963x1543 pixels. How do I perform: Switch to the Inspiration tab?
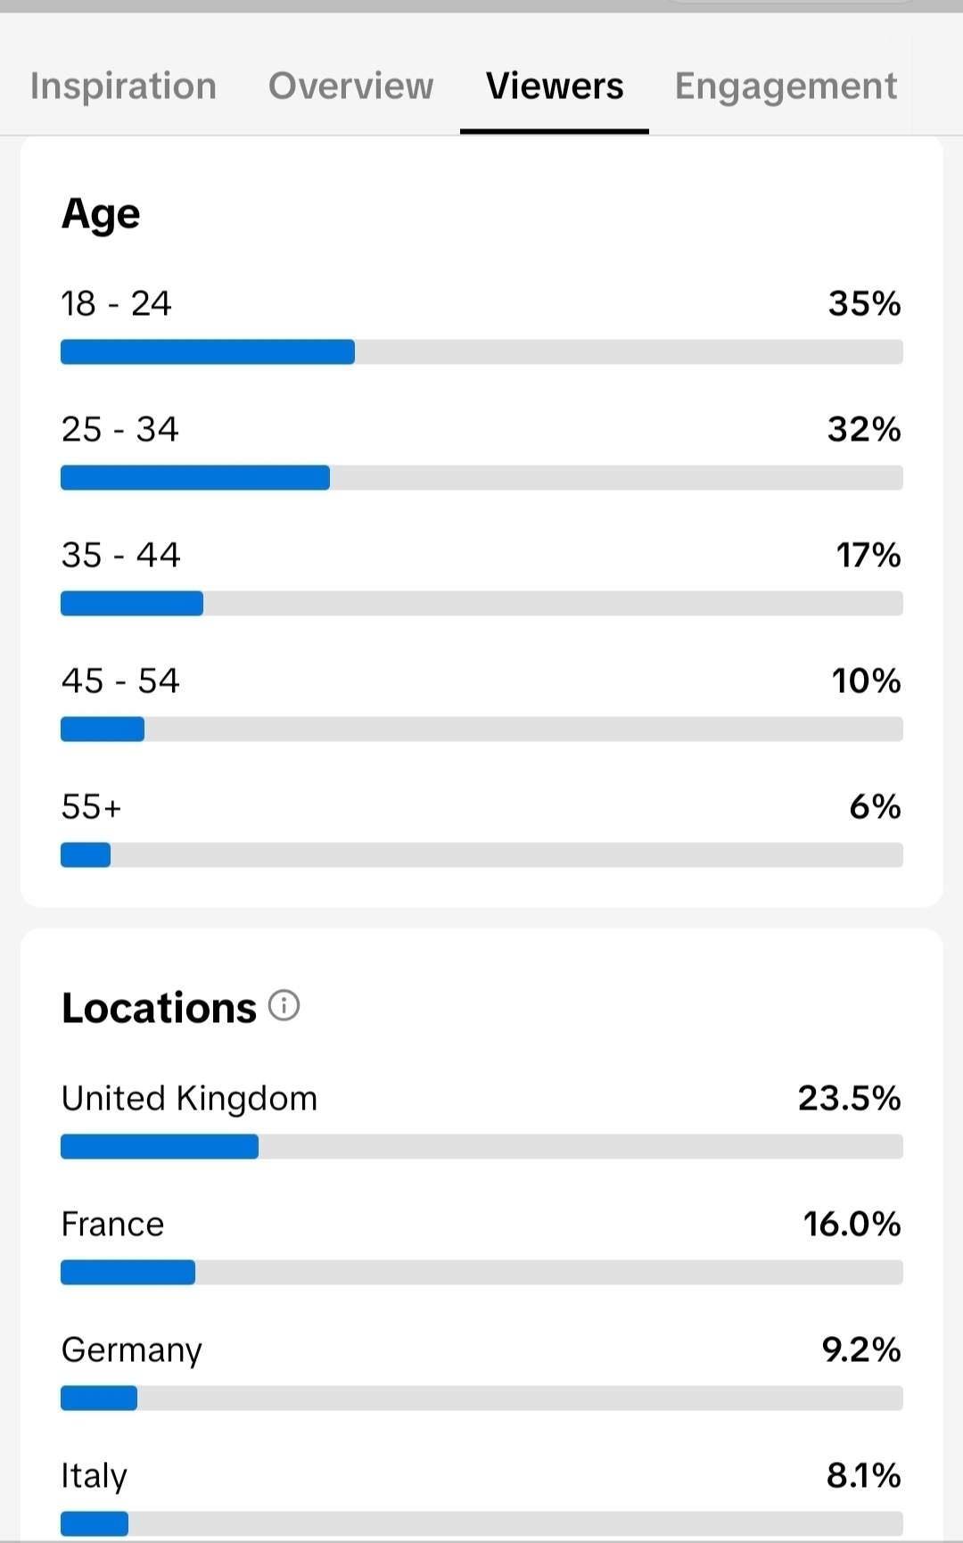point(123,86)
